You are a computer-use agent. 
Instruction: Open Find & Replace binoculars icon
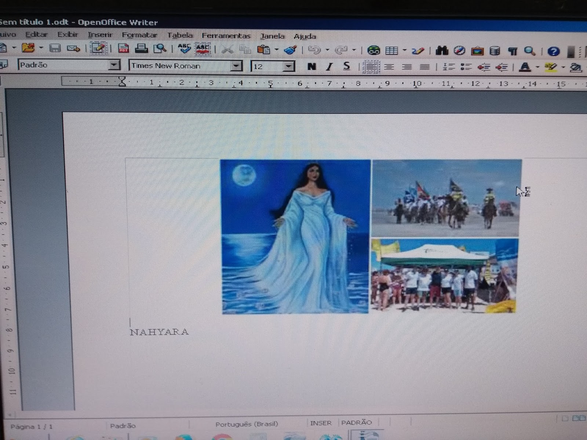click(442, 51)
